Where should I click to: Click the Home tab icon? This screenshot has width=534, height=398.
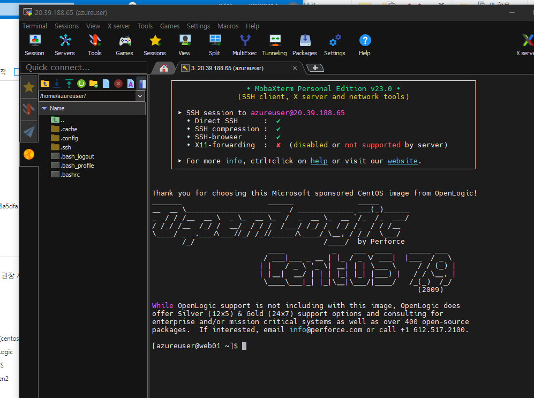tap(164, 68)
